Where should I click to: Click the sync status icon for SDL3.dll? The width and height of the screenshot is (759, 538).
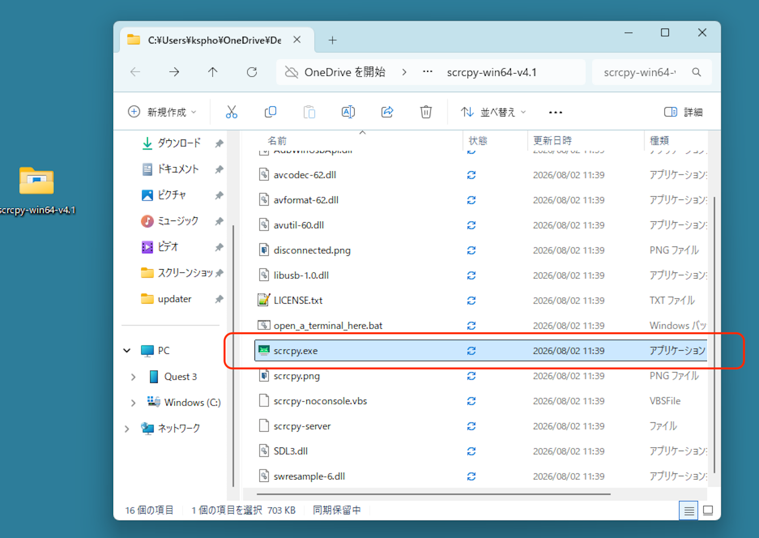pos(471,451)
